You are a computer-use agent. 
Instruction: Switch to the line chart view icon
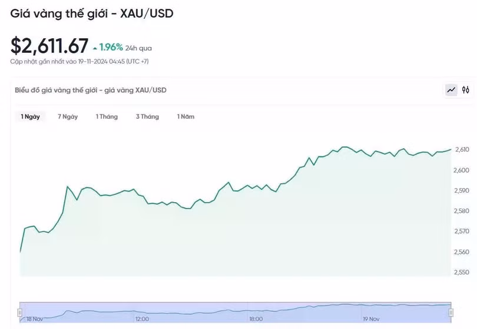coord(451,90)
